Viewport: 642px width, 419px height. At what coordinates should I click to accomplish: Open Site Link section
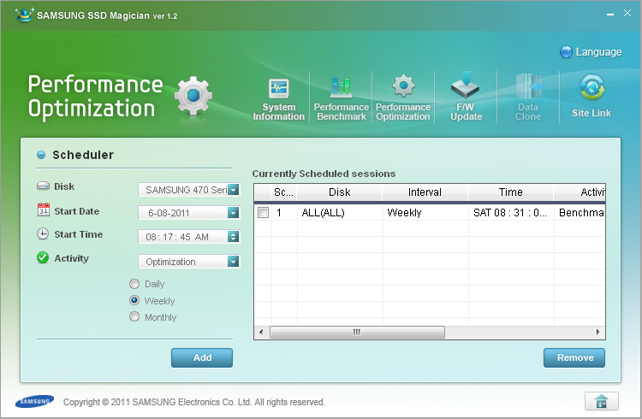click(x=591, y=96)
